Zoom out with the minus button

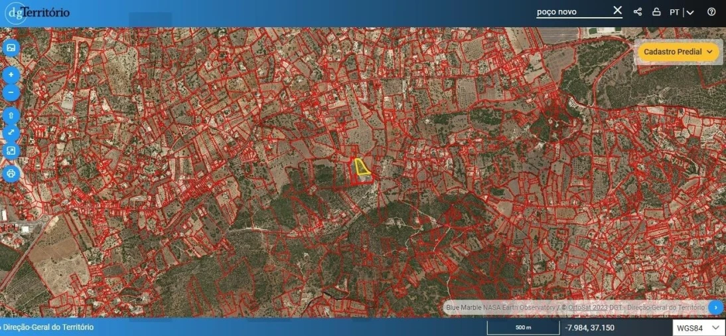point(11,92)
